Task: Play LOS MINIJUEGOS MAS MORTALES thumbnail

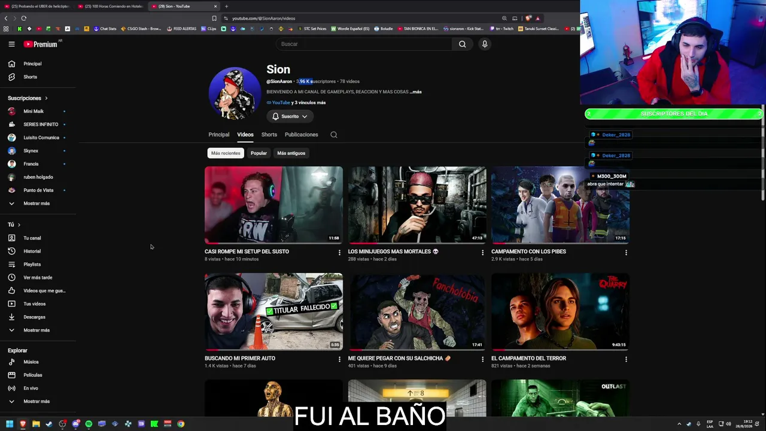Action: pyautogui.click(x=417, y=205)
